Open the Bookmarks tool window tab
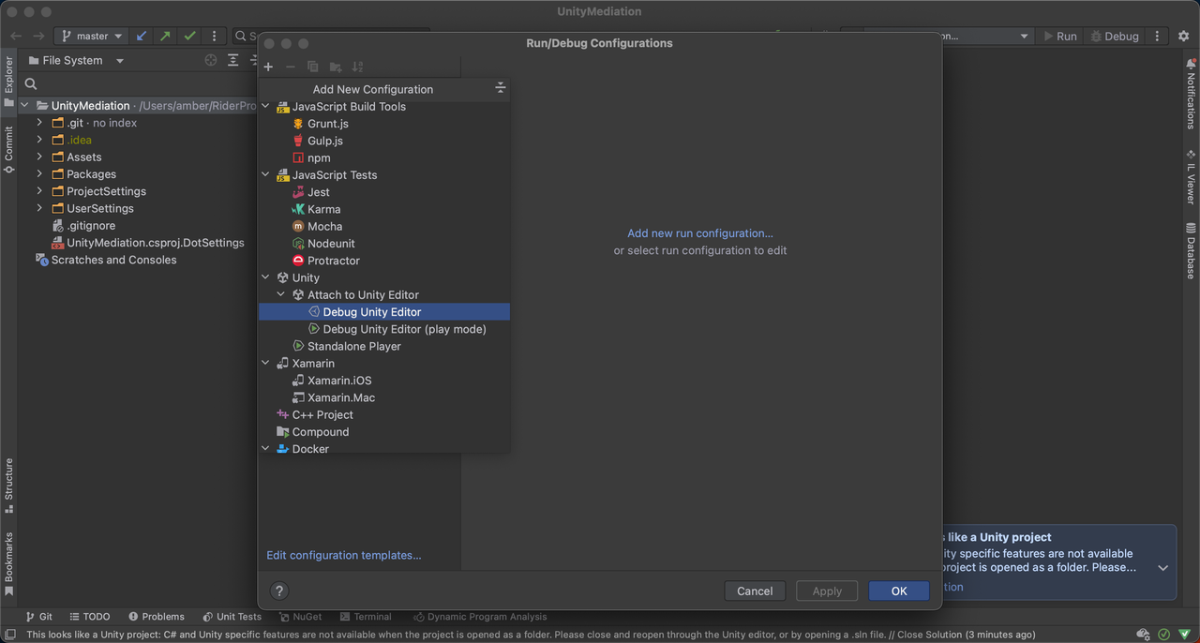 tap(8, 564)
